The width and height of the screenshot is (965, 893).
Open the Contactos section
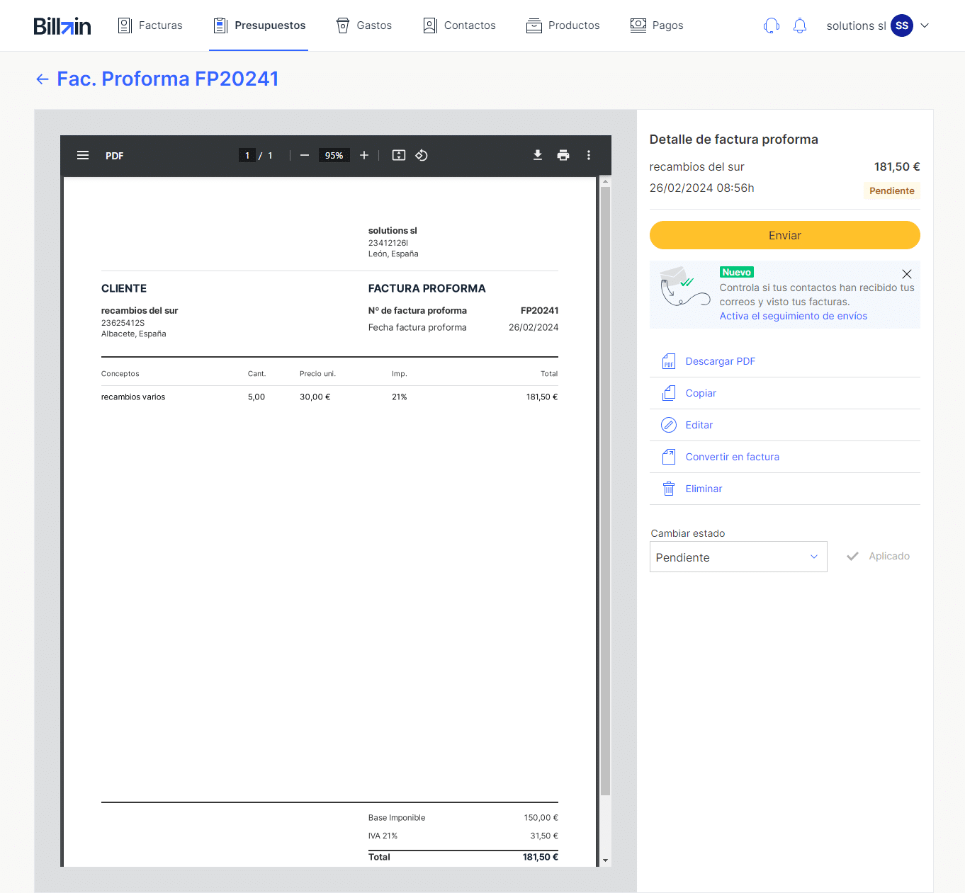coord(459,25)
